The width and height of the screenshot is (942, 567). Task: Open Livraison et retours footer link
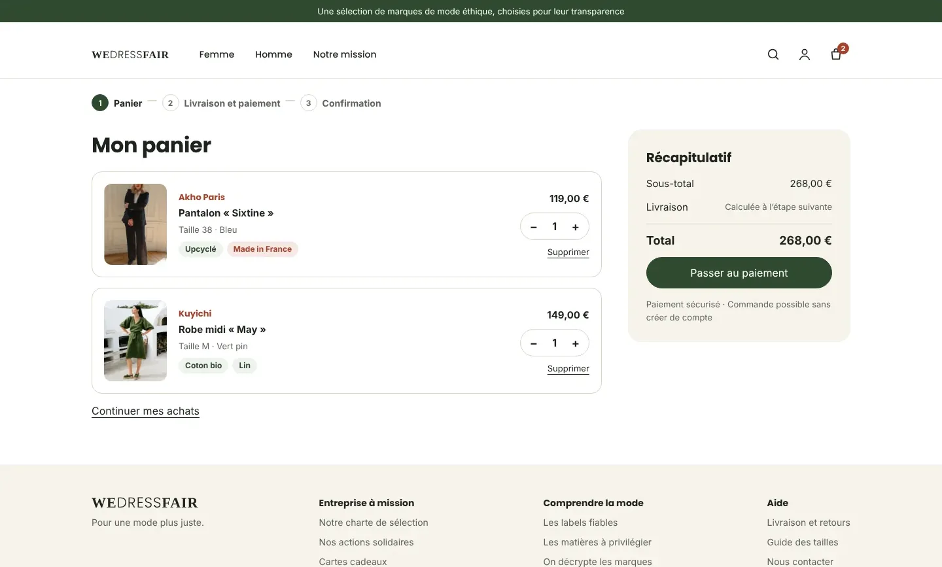click(809, 523)
